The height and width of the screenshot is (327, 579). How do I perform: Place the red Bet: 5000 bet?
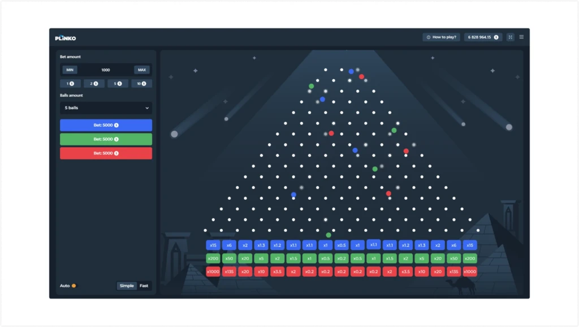(106, 153)
